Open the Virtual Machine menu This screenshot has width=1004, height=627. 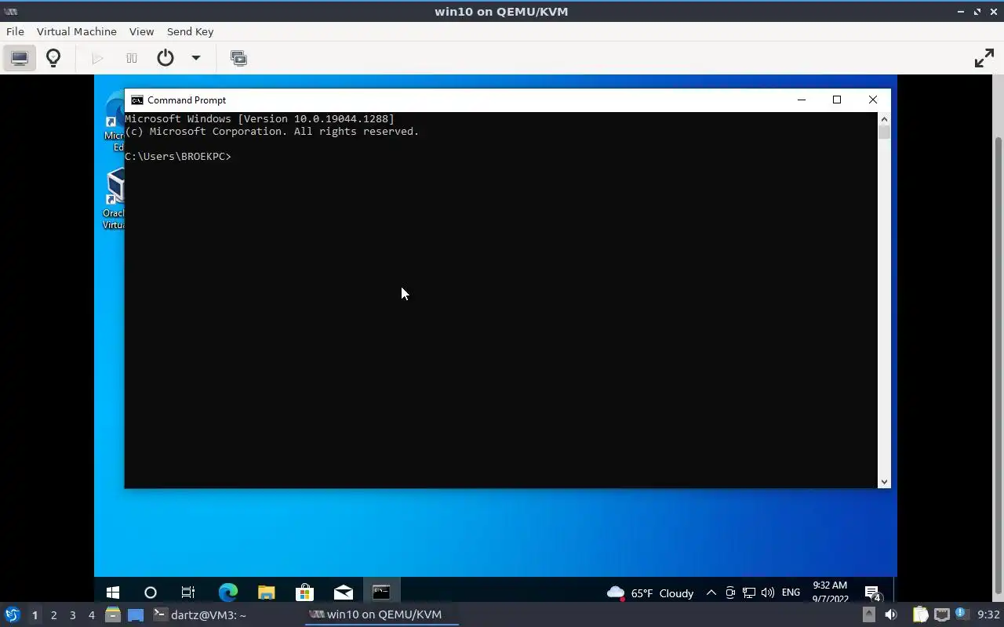pyautogui.click(x=76, y=31)
